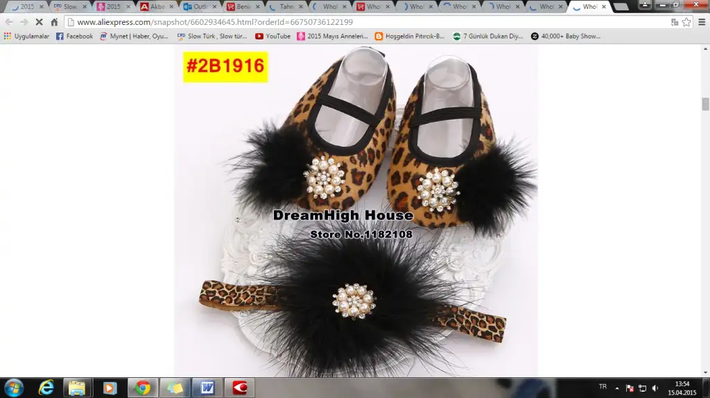Open the volume speaker tray icon

pos(655,388)
